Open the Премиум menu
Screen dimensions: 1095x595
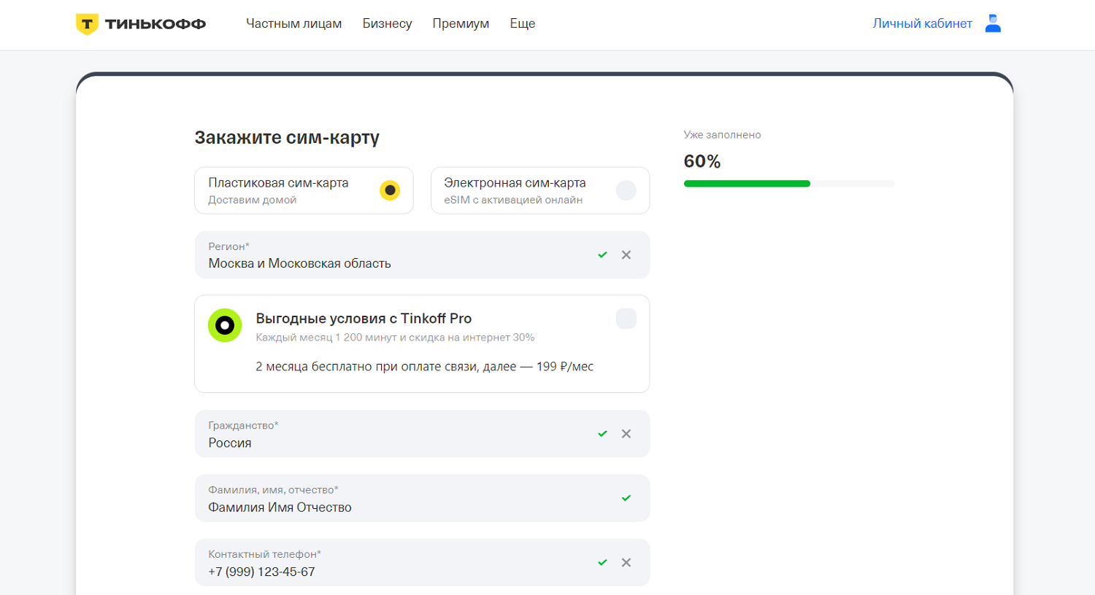461,23
